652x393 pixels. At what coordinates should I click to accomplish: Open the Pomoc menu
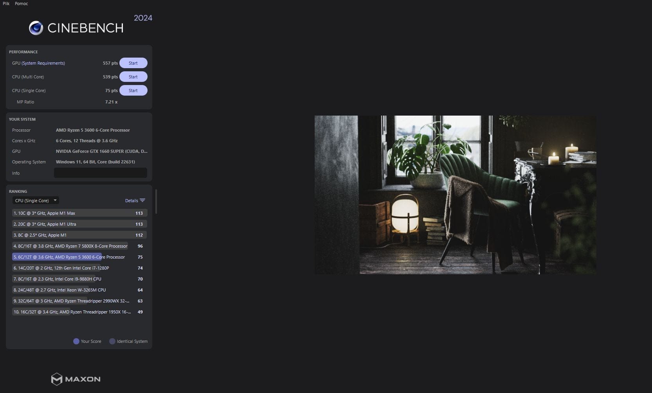pos(21,4)
